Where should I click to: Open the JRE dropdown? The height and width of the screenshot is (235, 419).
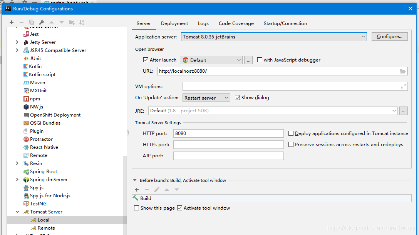273,111
